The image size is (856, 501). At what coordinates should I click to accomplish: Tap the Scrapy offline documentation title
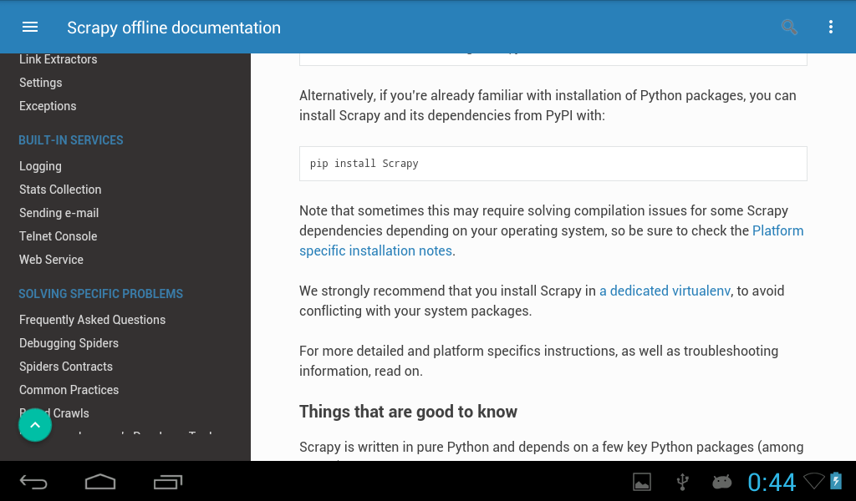click(x=174, y=28)
